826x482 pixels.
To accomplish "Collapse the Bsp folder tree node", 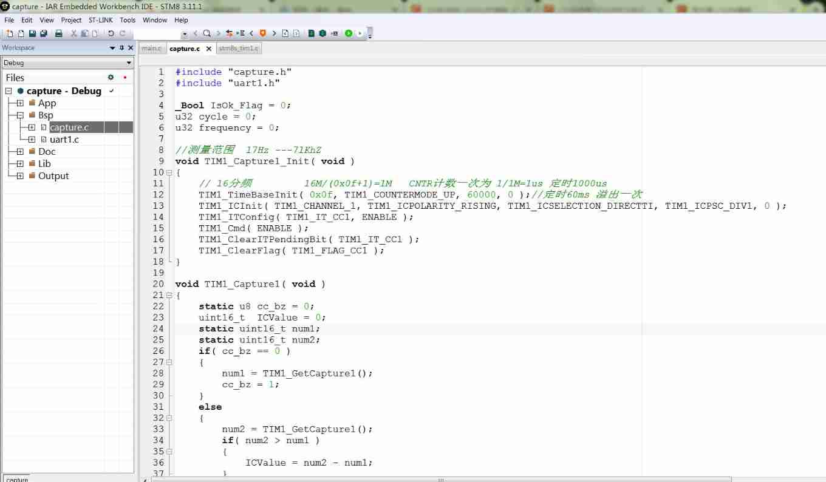I will [x=20, y=115].
